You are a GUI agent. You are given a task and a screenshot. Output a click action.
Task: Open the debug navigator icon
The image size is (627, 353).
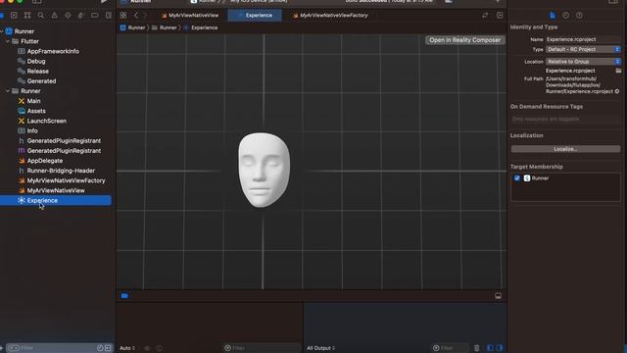[81, 16]
